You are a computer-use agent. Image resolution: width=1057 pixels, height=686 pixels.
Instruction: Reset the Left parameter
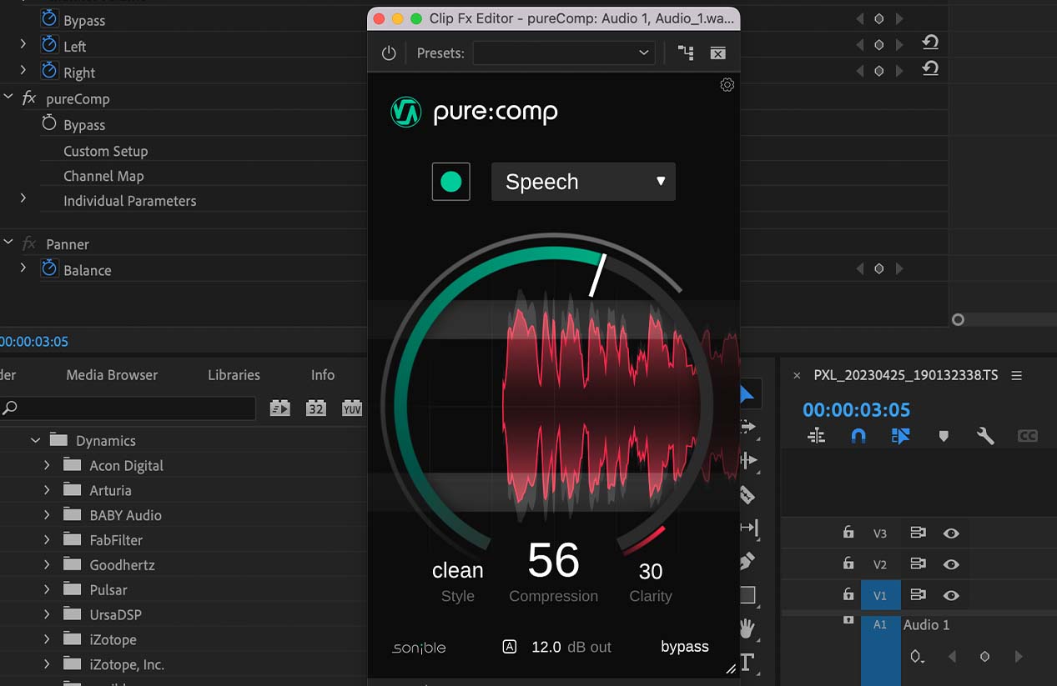tap(930, 42)
